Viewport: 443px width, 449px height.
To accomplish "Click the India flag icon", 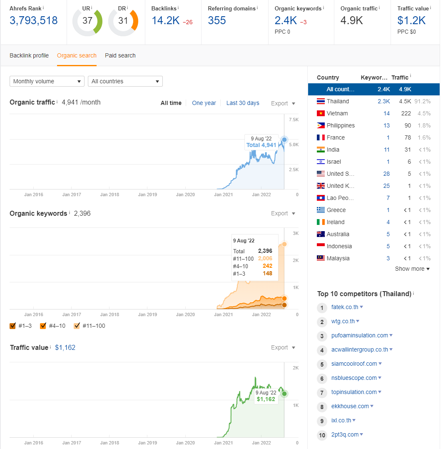I will tap(321, 150).
